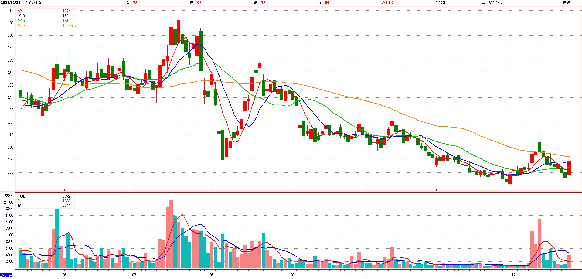Click the M20 moving average legend
582x279 pixels.
tap(21, 21)
